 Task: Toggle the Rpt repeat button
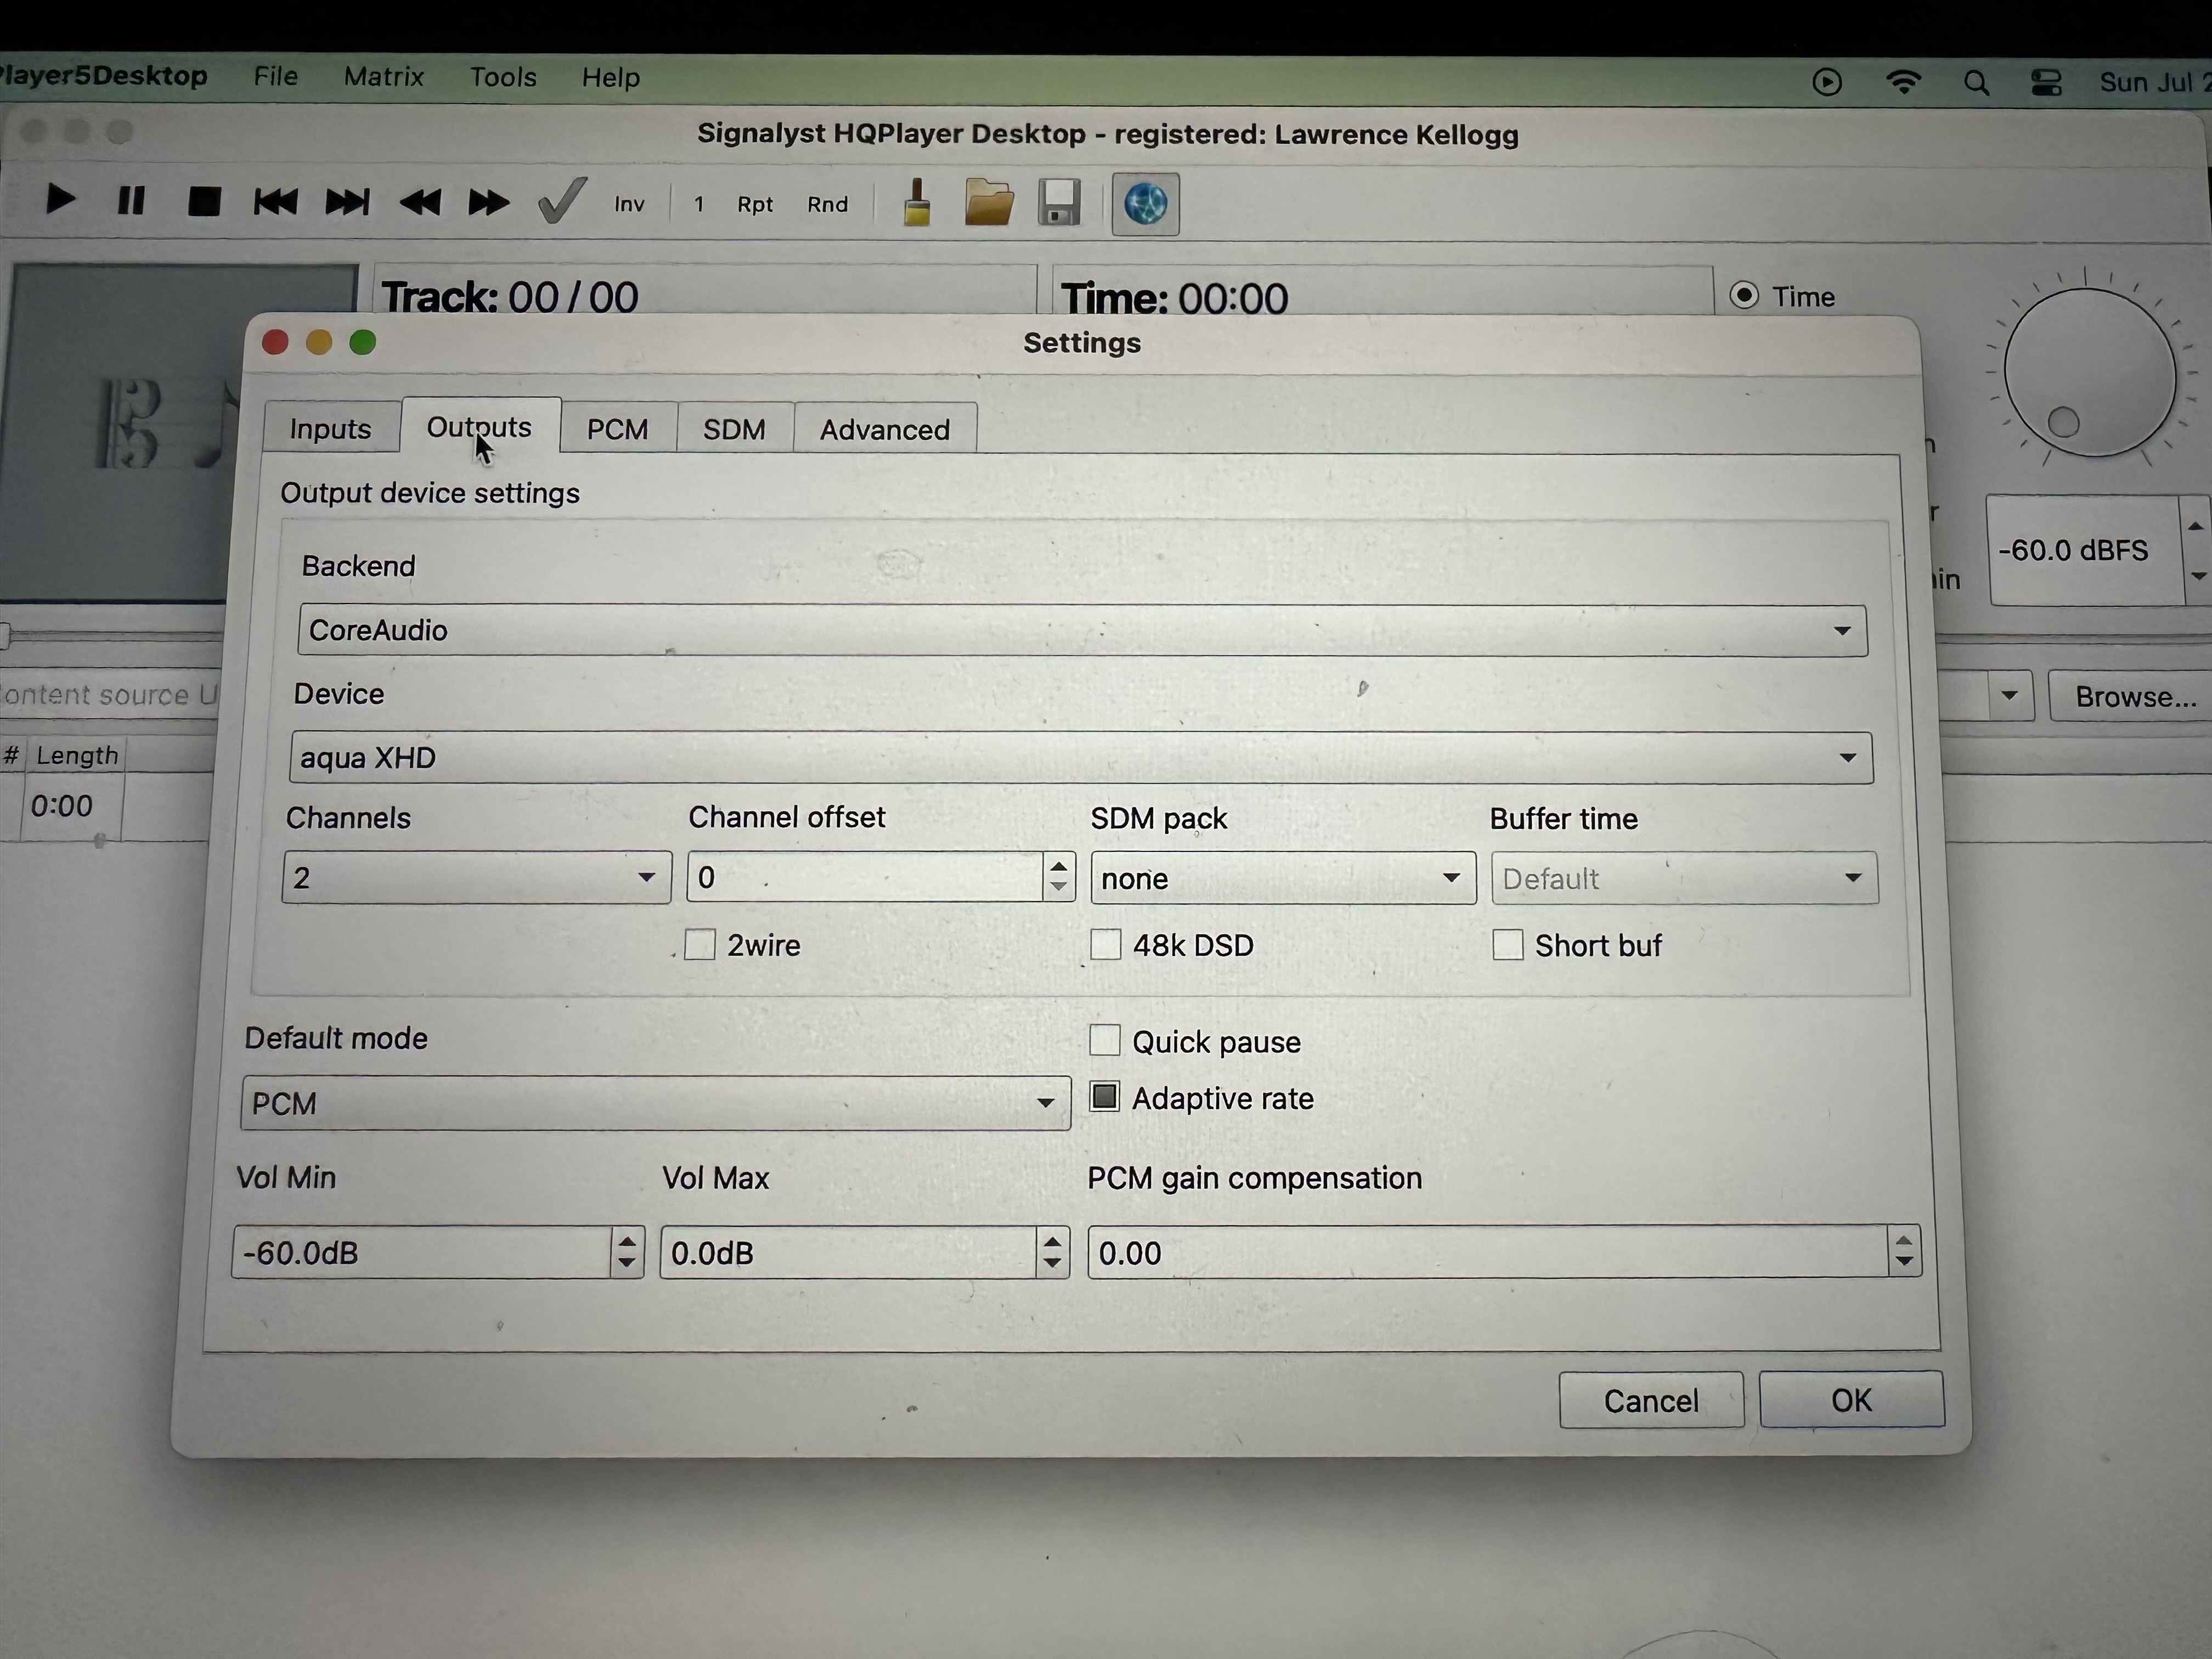point(755,204)
